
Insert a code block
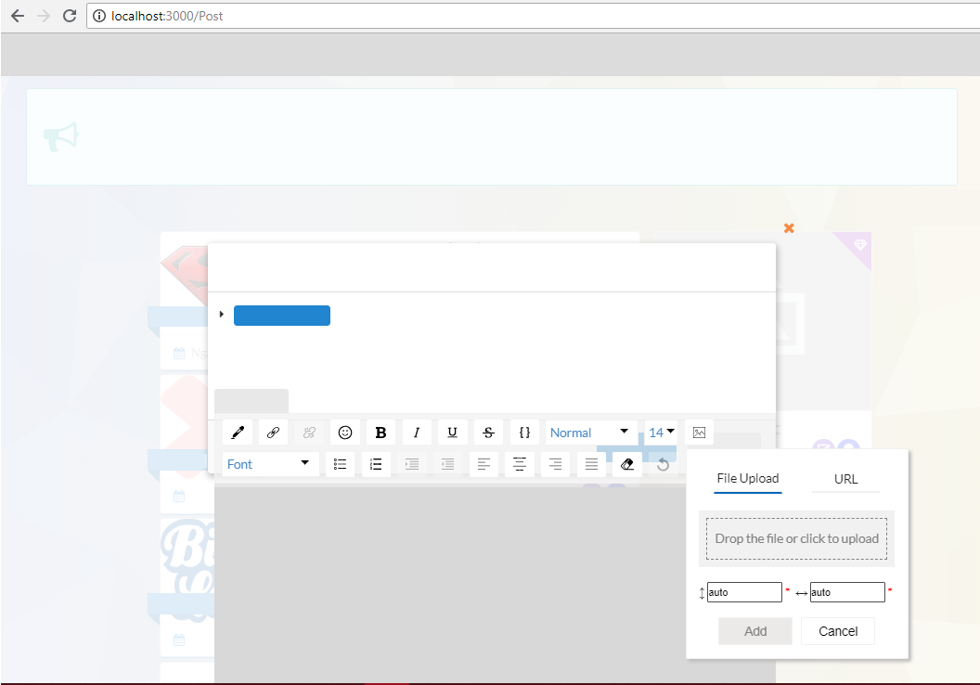point(524,432)
